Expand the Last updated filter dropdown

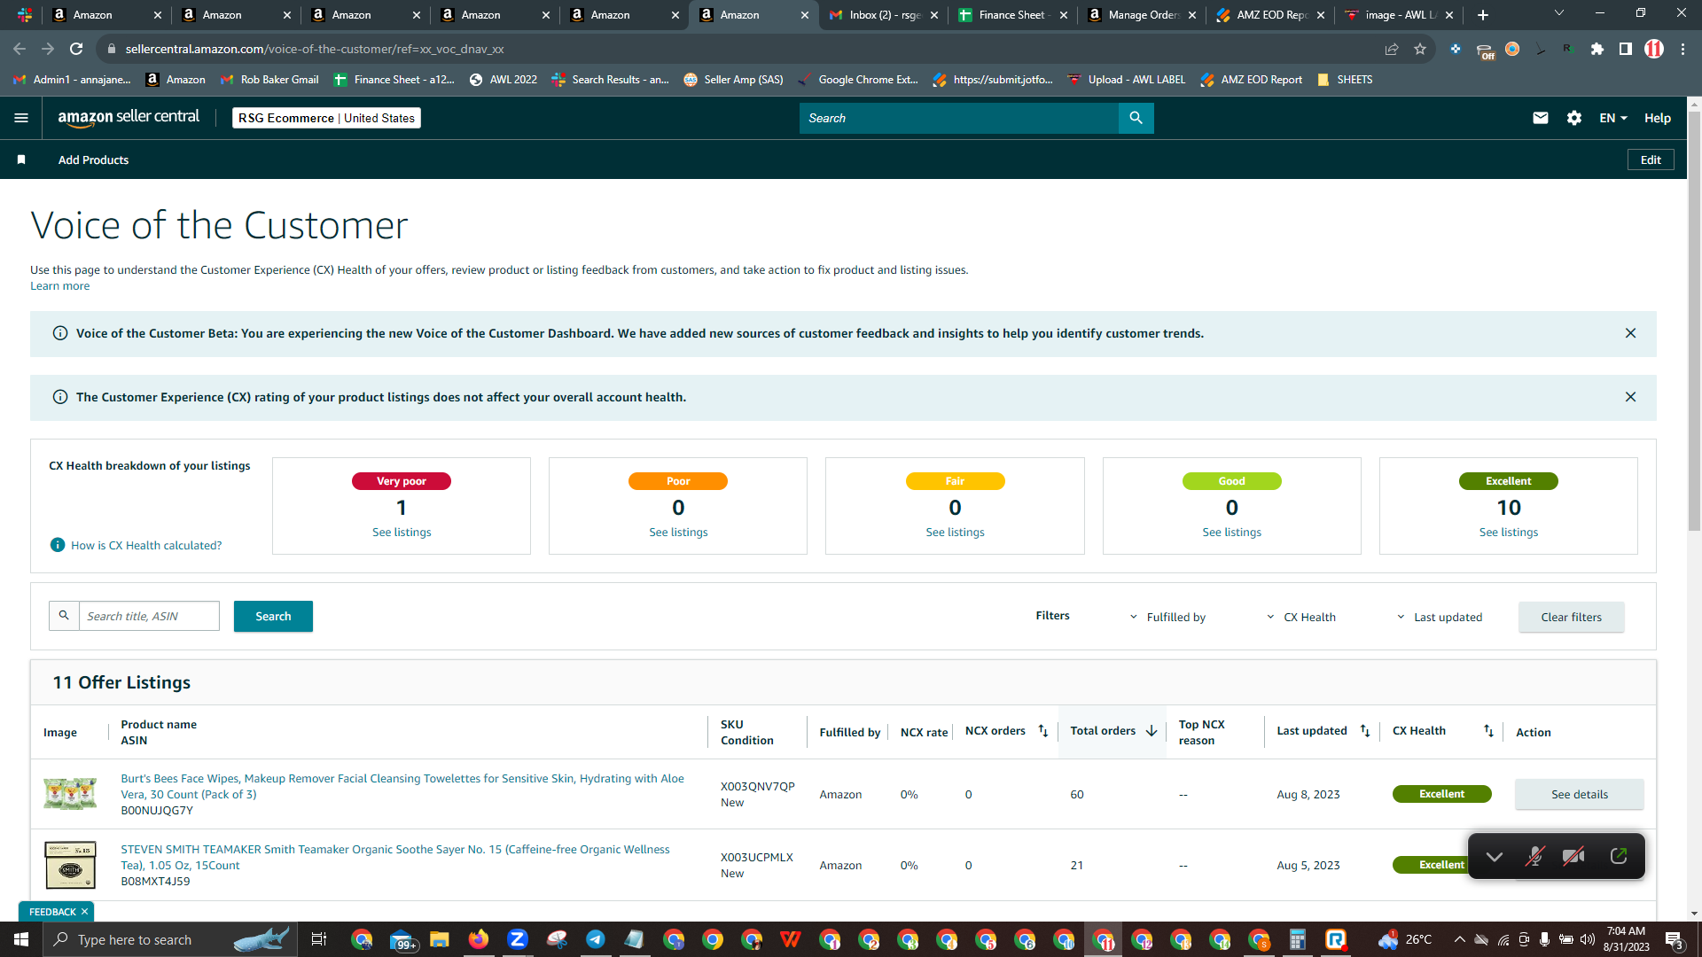pos(1440,617)
